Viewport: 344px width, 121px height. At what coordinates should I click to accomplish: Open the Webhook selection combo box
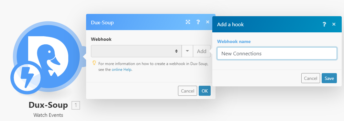pos(137,51)
